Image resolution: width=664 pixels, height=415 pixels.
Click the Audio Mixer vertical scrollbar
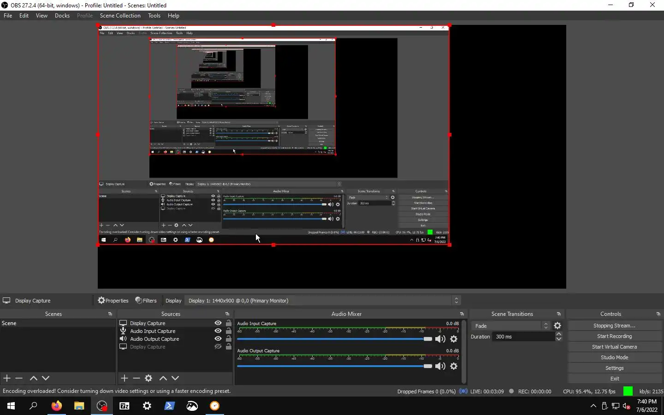coord(463,351)
